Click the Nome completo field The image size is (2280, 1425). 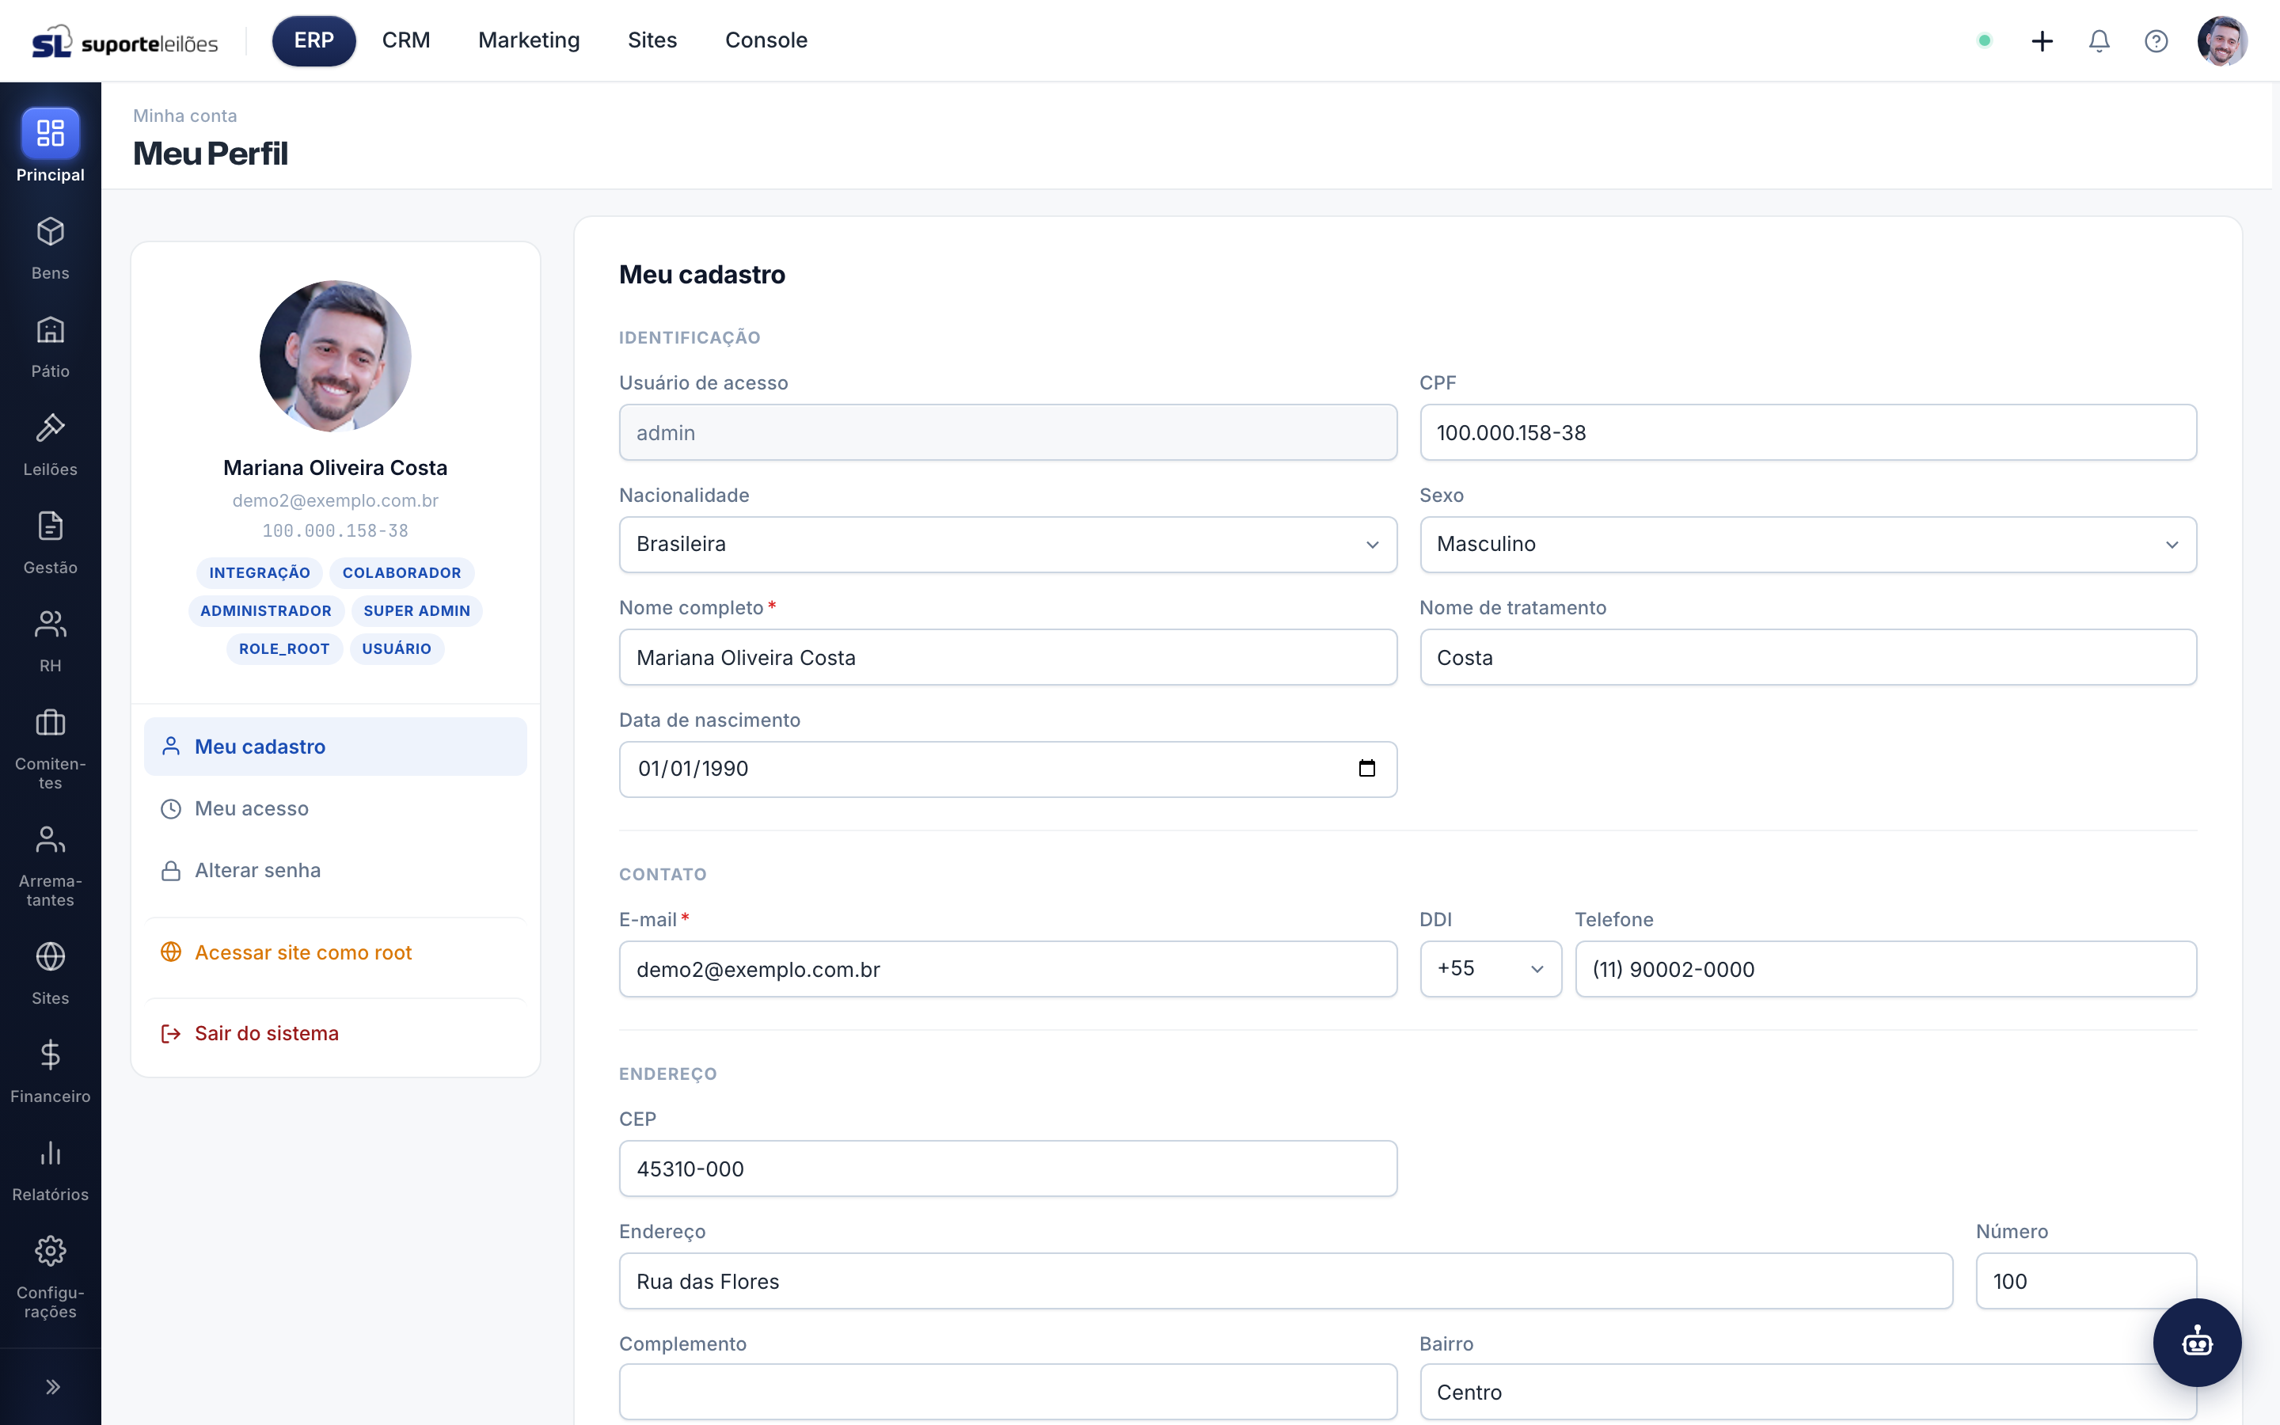(x=1007, y=658)
